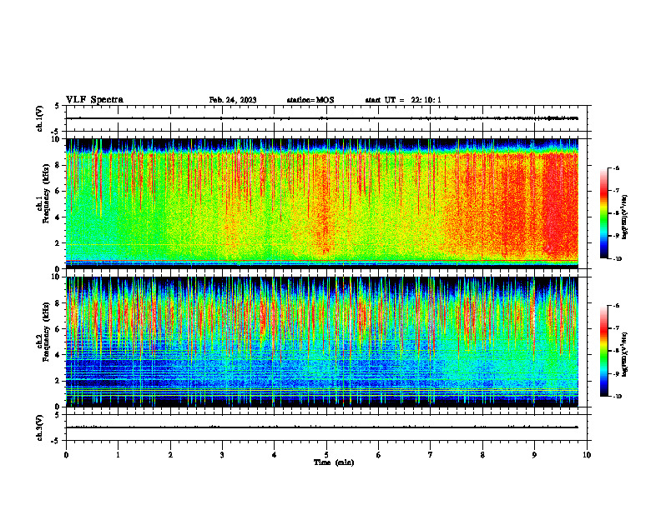This screenshot has height=510, width=661.
Task: Click the "-8" label on ch.2 color bar
Action: [x=616, y=351]
